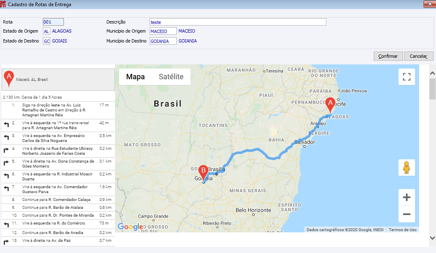The image size is (436, 253).
Task: Click Belo Horizonte label on map
Action: point(253,210)
